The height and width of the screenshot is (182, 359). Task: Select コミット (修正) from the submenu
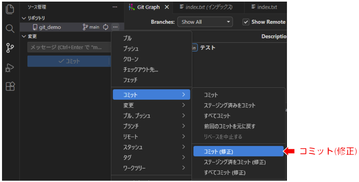[237, 152]
